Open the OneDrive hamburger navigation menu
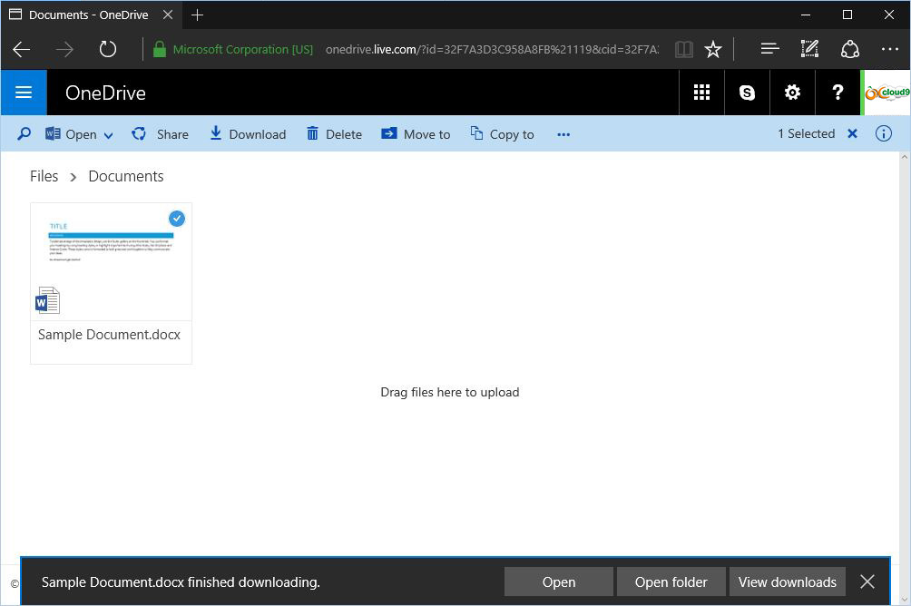 pyautogui.click(x=24, y=93)
